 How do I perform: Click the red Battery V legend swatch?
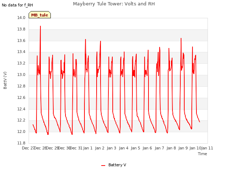coord(103,166)
